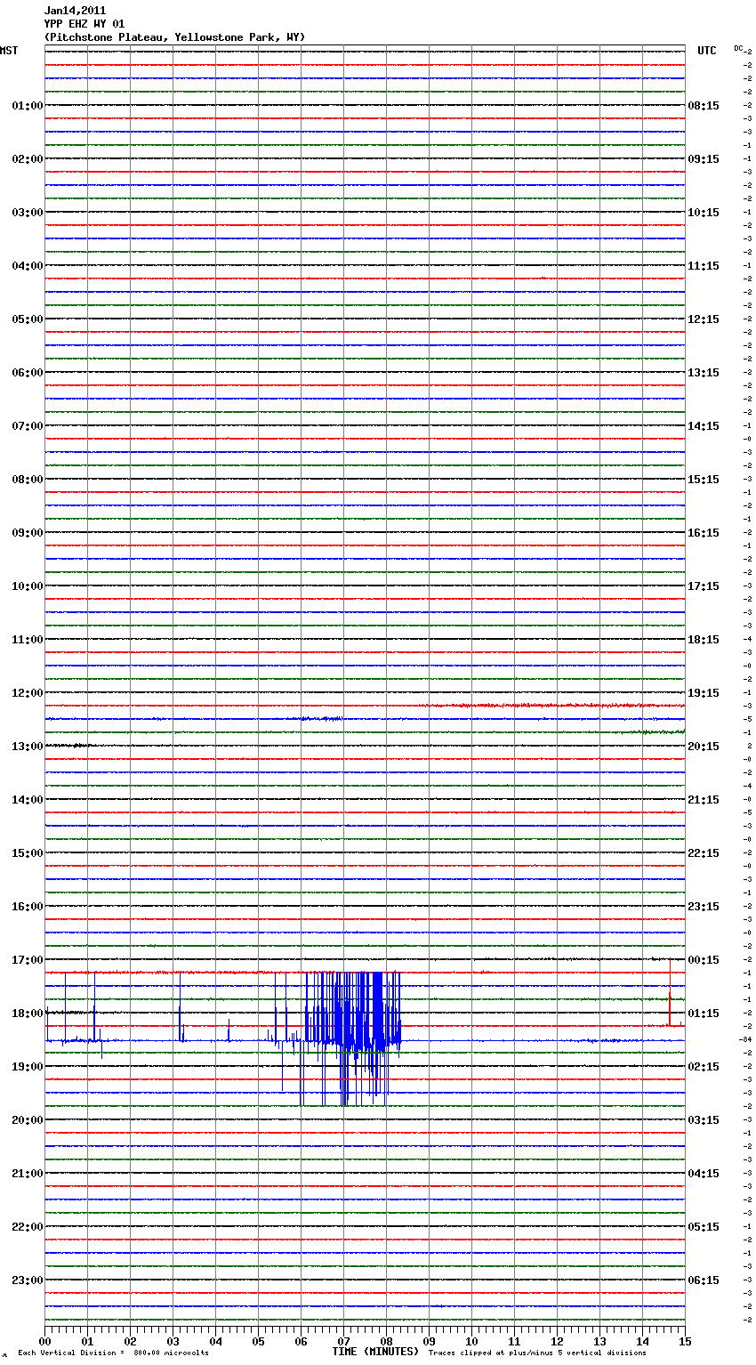Select the 23:00 MST time label
The image size is (756, 1365).
point(27,1280)
